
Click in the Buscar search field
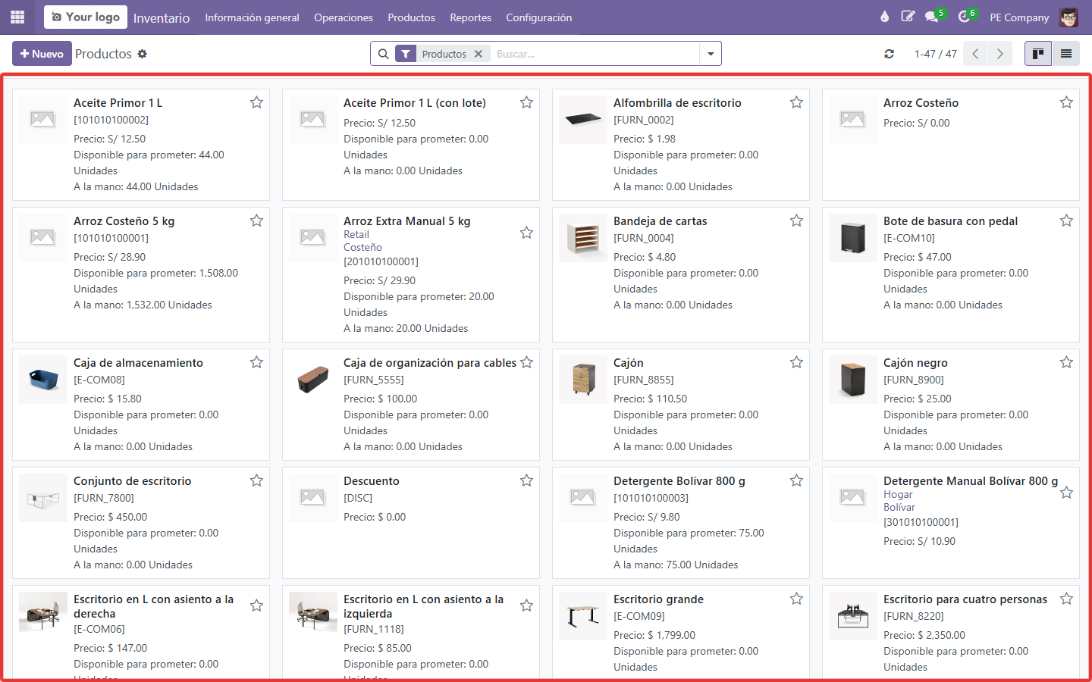[x=595, y=54]
